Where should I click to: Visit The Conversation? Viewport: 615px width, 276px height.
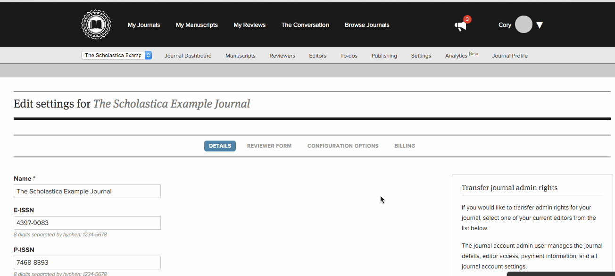pyautogui.click(x=305, y=25)
